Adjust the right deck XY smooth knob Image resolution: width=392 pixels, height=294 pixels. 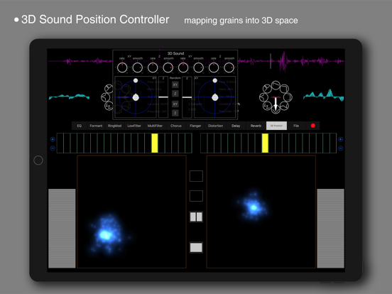199,67
